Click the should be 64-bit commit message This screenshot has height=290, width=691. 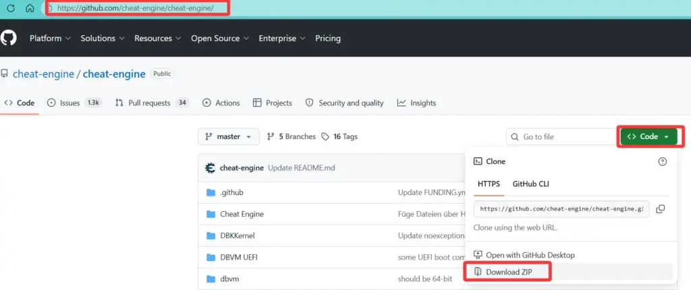tap(426, 279)
